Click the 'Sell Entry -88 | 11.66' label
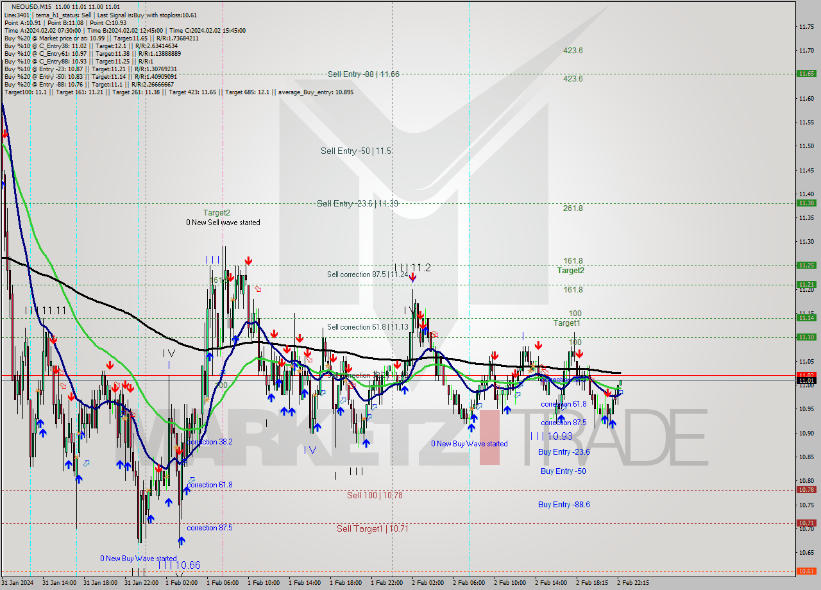The image size is (821, 590). pyautogui.click(x=363, y=74)
